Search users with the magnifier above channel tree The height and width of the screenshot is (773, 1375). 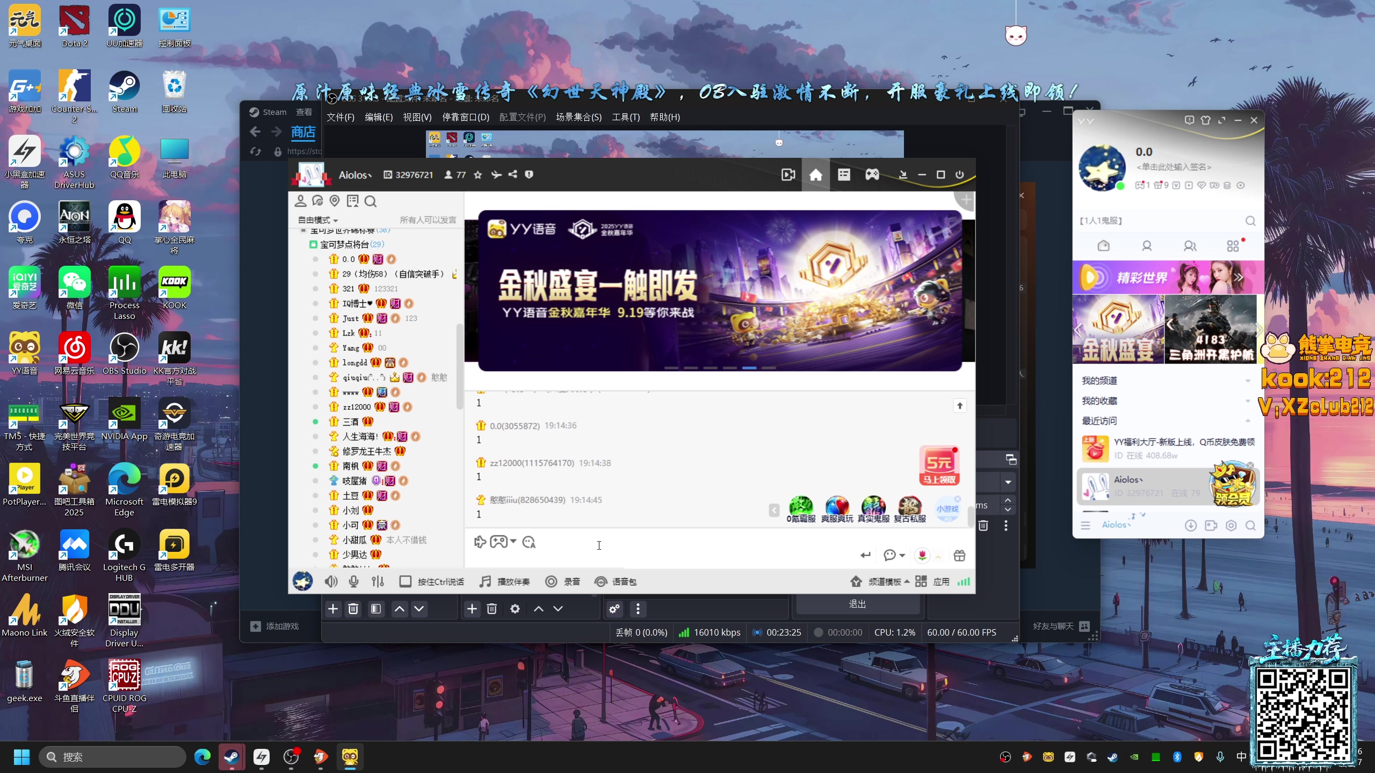(x=370, y=201)
